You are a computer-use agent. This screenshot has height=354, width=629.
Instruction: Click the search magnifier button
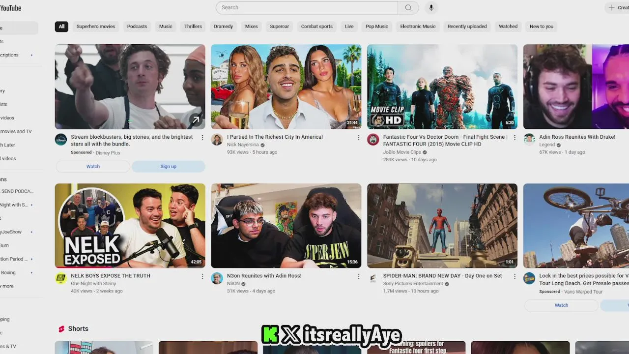(x=408, y=7)
